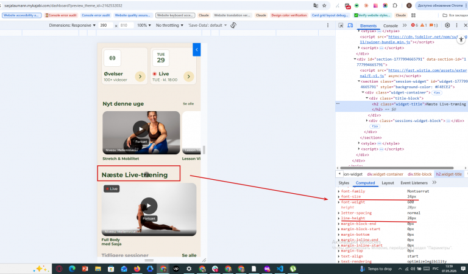Open the Website accessibility bookmark
468x274 pixels.
coord(21,15)
